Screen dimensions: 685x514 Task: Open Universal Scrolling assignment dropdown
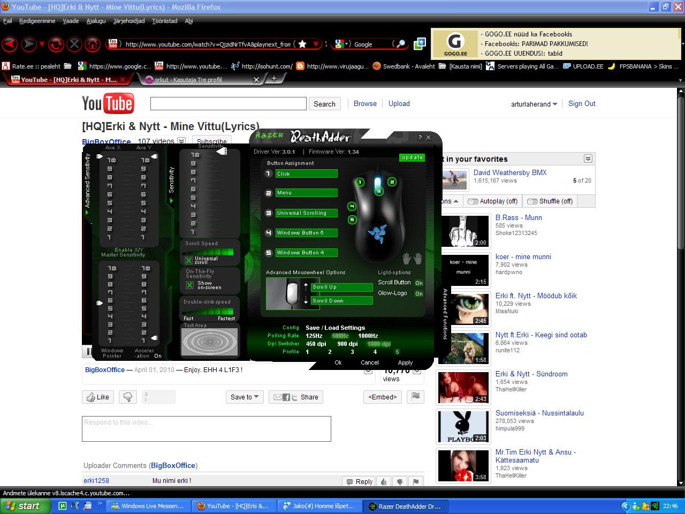(x=307, y=213)
